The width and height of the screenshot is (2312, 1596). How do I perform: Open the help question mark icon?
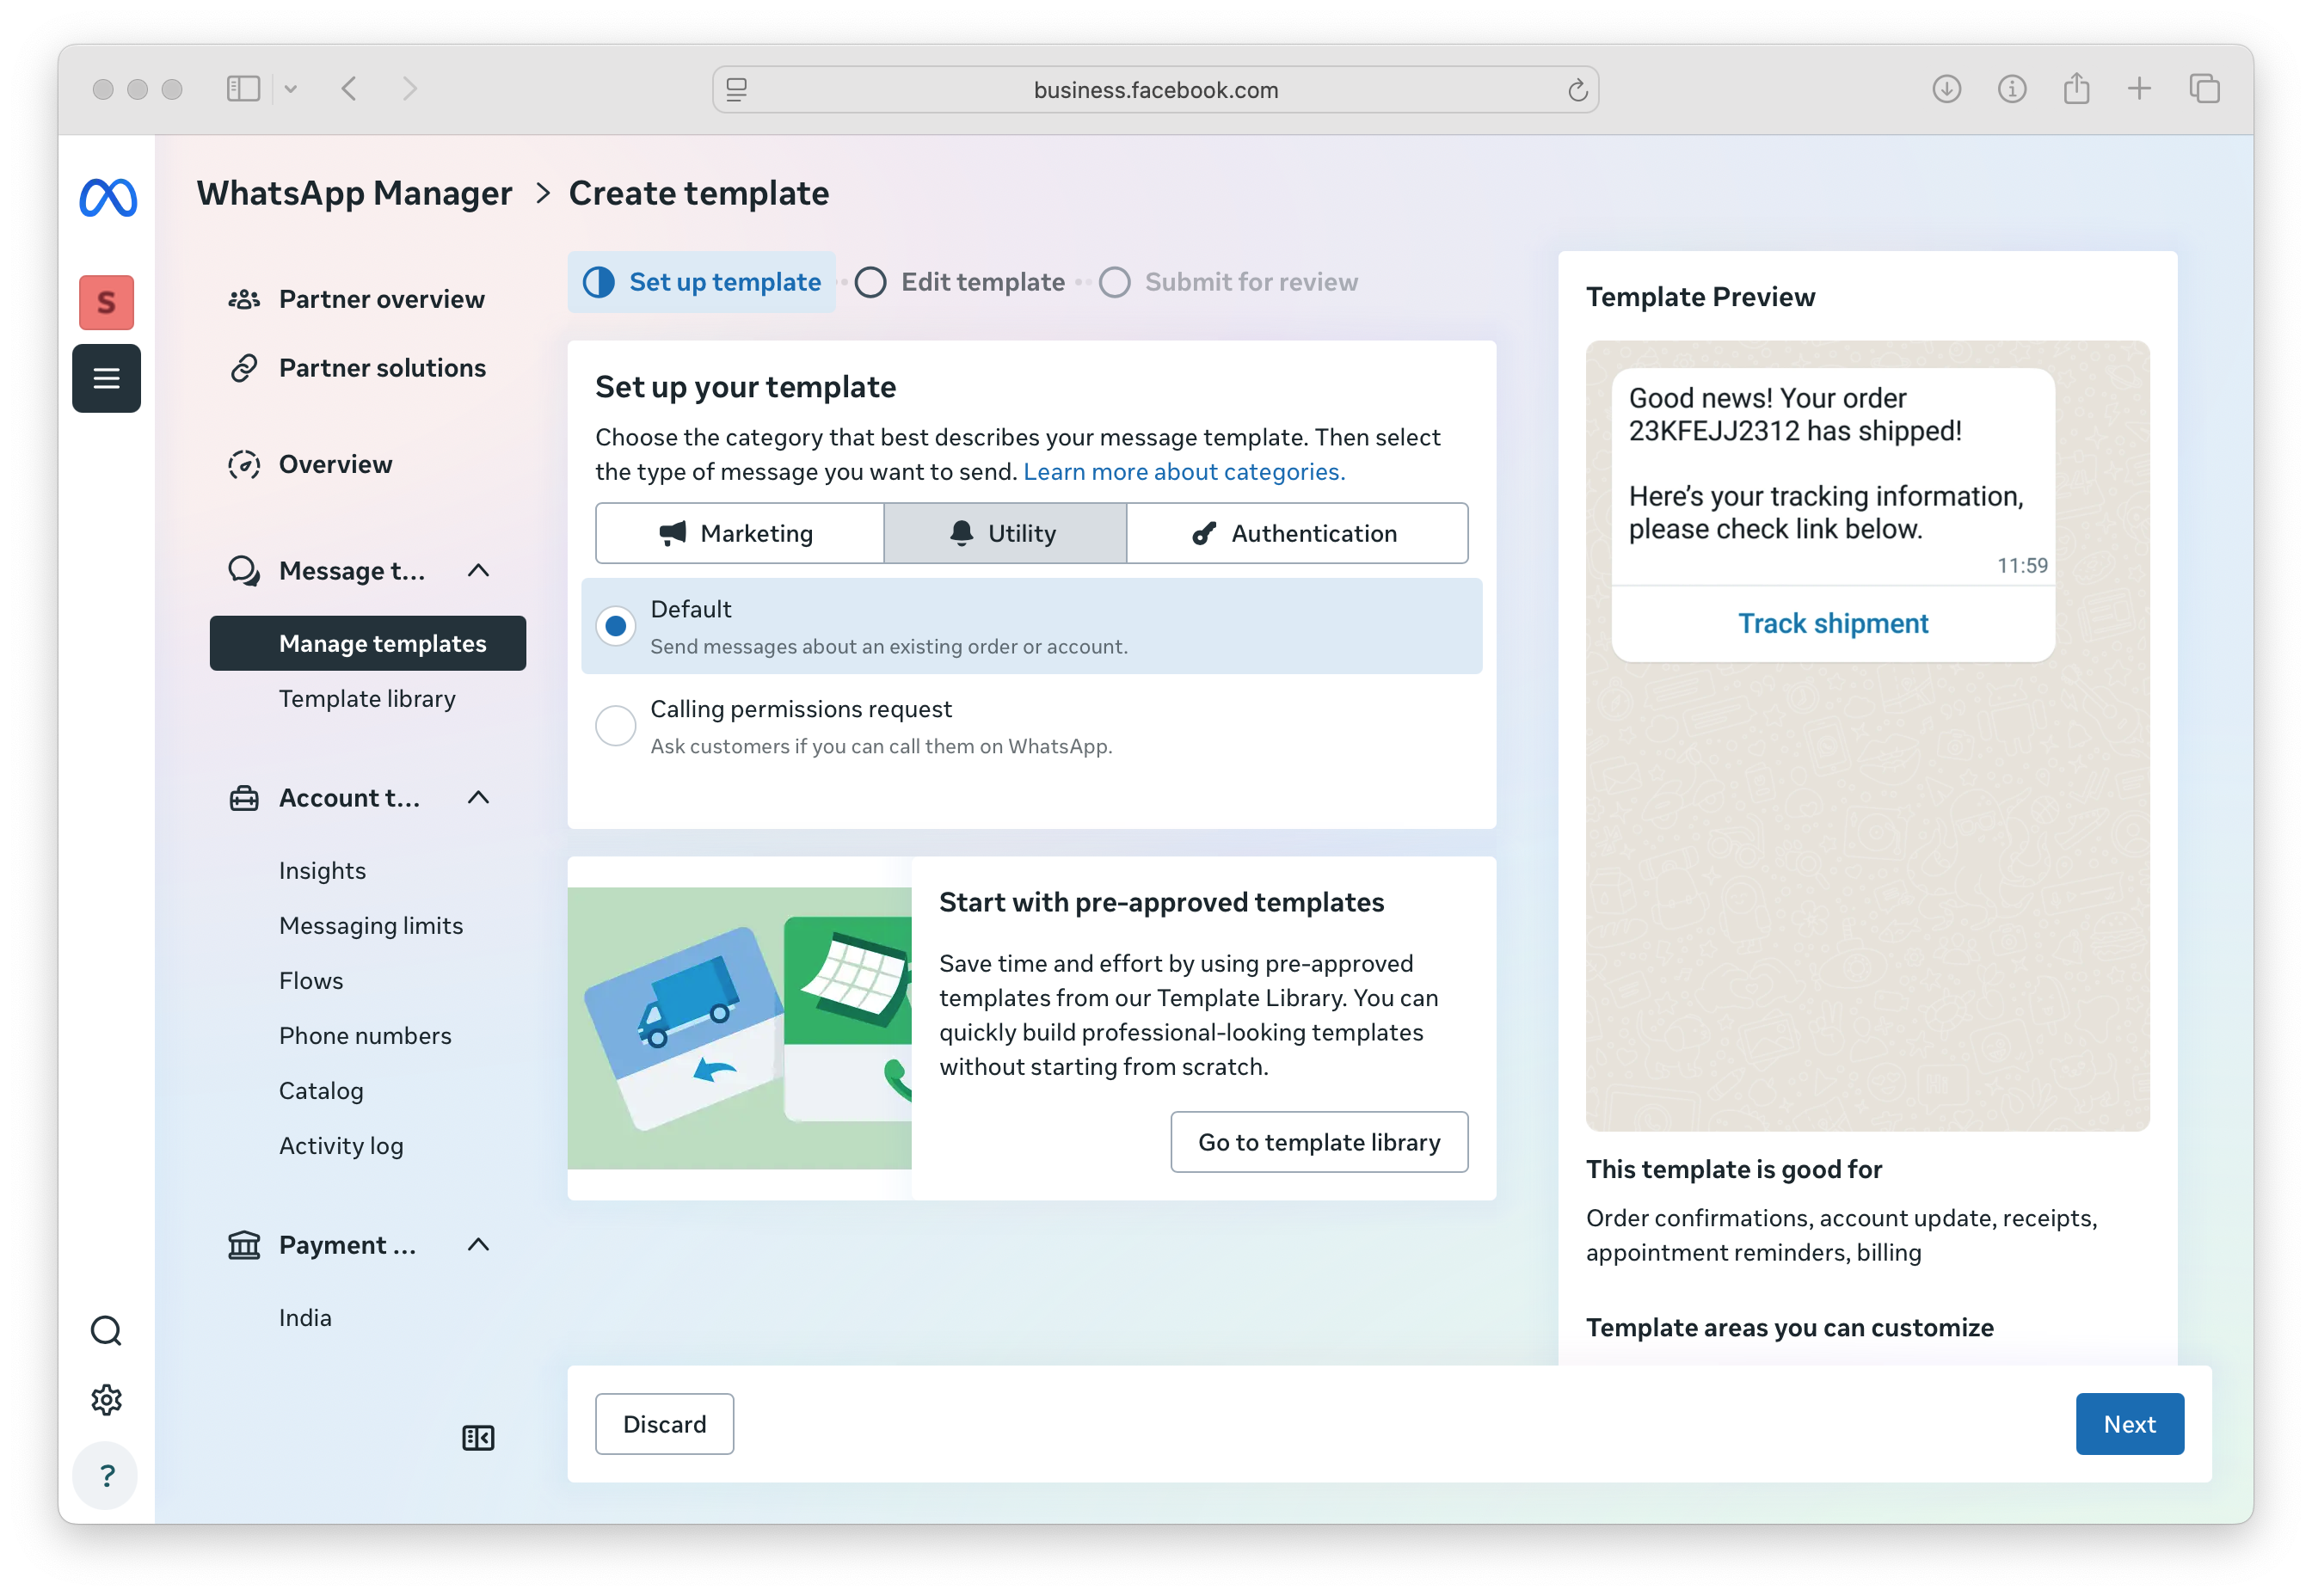[x=106, y=1475]
